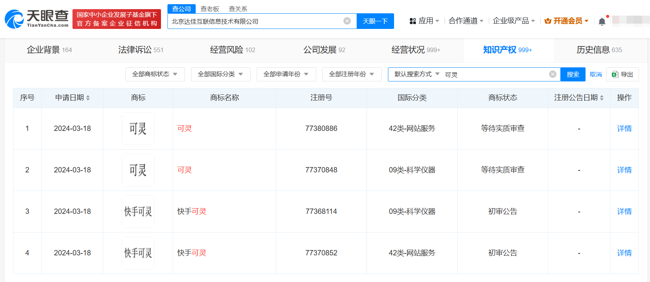Clear the company search field
This screenshot has width=650, height=282.
[347, 21]
